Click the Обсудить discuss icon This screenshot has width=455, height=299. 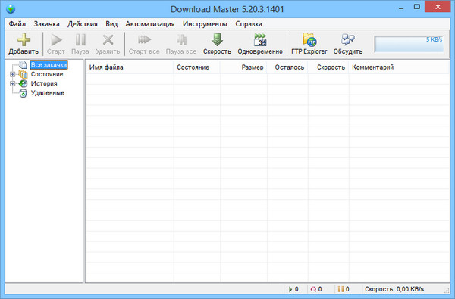pos(348,39)
